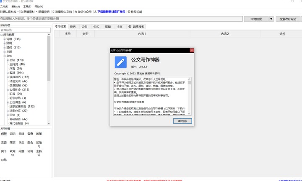Open the 素材(A) menu
The width and height of the screenshot is (302, 181).
pos(16,7)
